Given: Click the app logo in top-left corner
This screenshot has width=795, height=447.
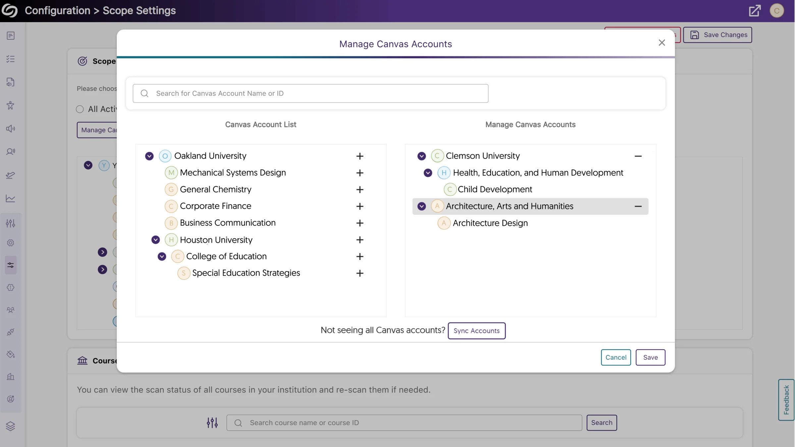Looking at the screenshot, I should tap(10, 11).
